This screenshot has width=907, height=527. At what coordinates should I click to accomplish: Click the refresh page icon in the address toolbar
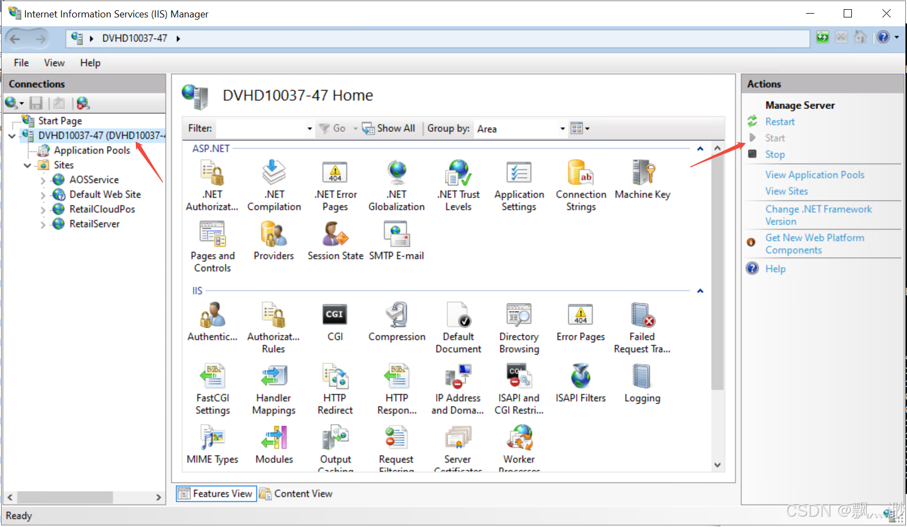click(x=822, y=38)
